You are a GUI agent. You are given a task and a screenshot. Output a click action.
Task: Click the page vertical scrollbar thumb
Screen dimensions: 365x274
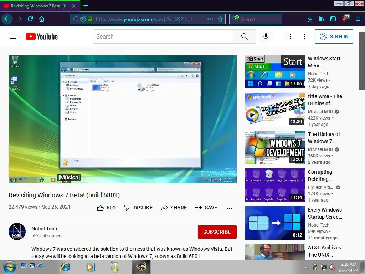(362, 61)
